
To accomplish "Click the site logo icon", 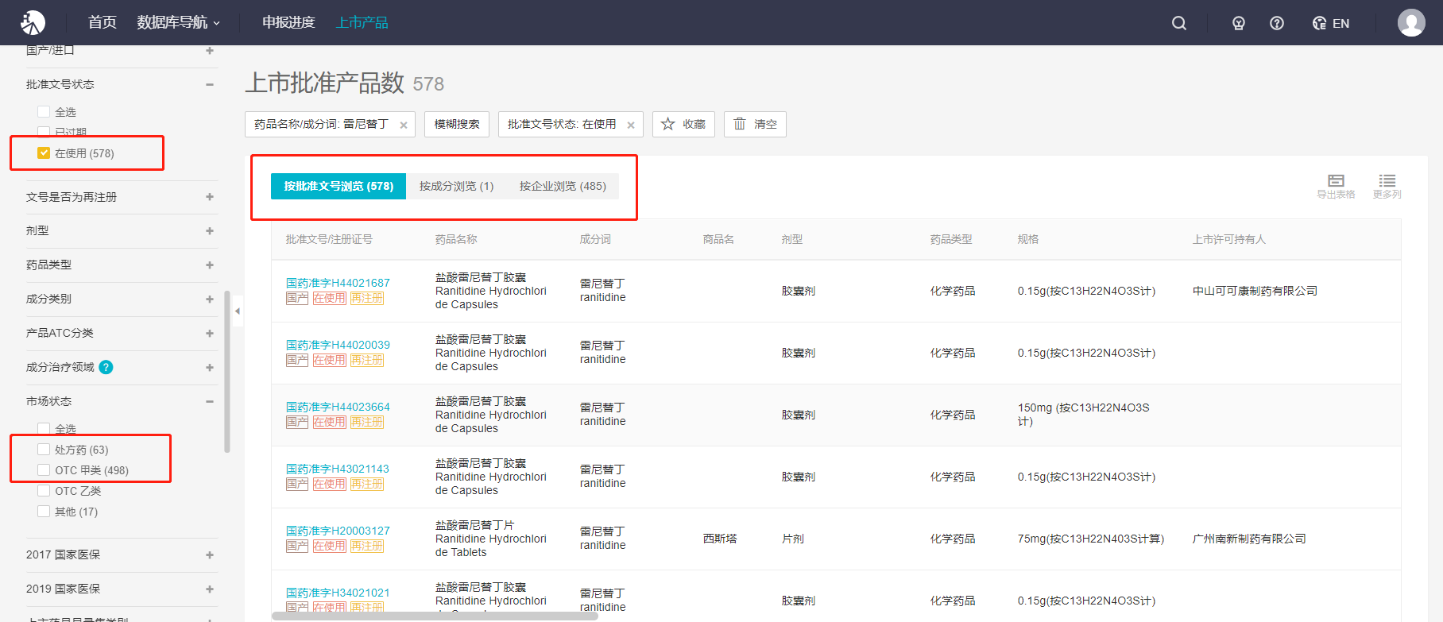I will (33, 22).
